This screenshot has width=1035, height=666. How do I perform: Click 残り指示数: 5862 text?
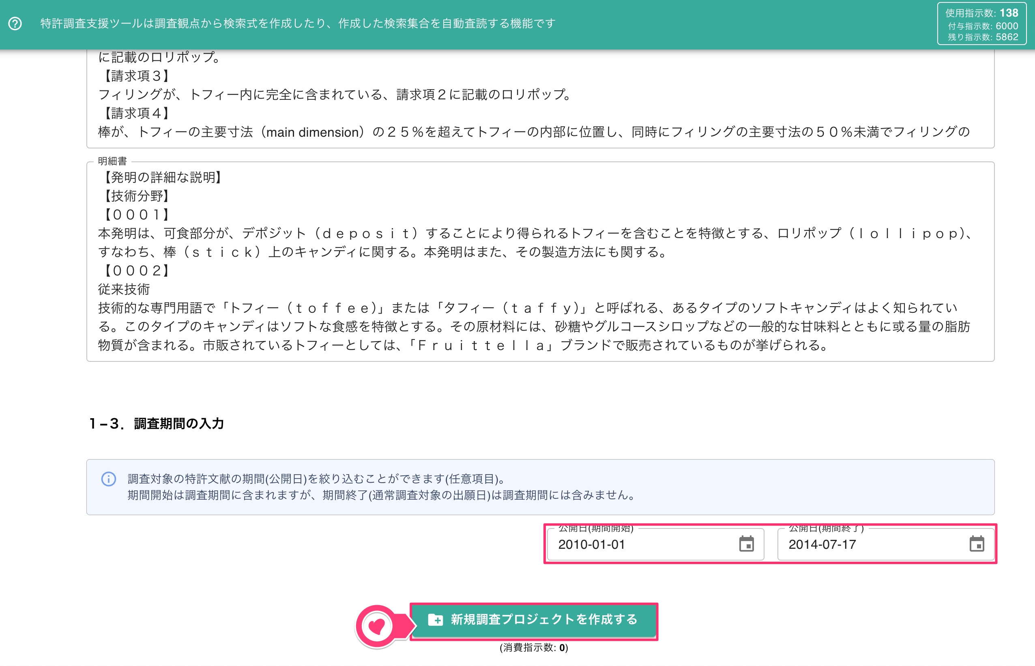pyautogui.click(x=983, y=37)
